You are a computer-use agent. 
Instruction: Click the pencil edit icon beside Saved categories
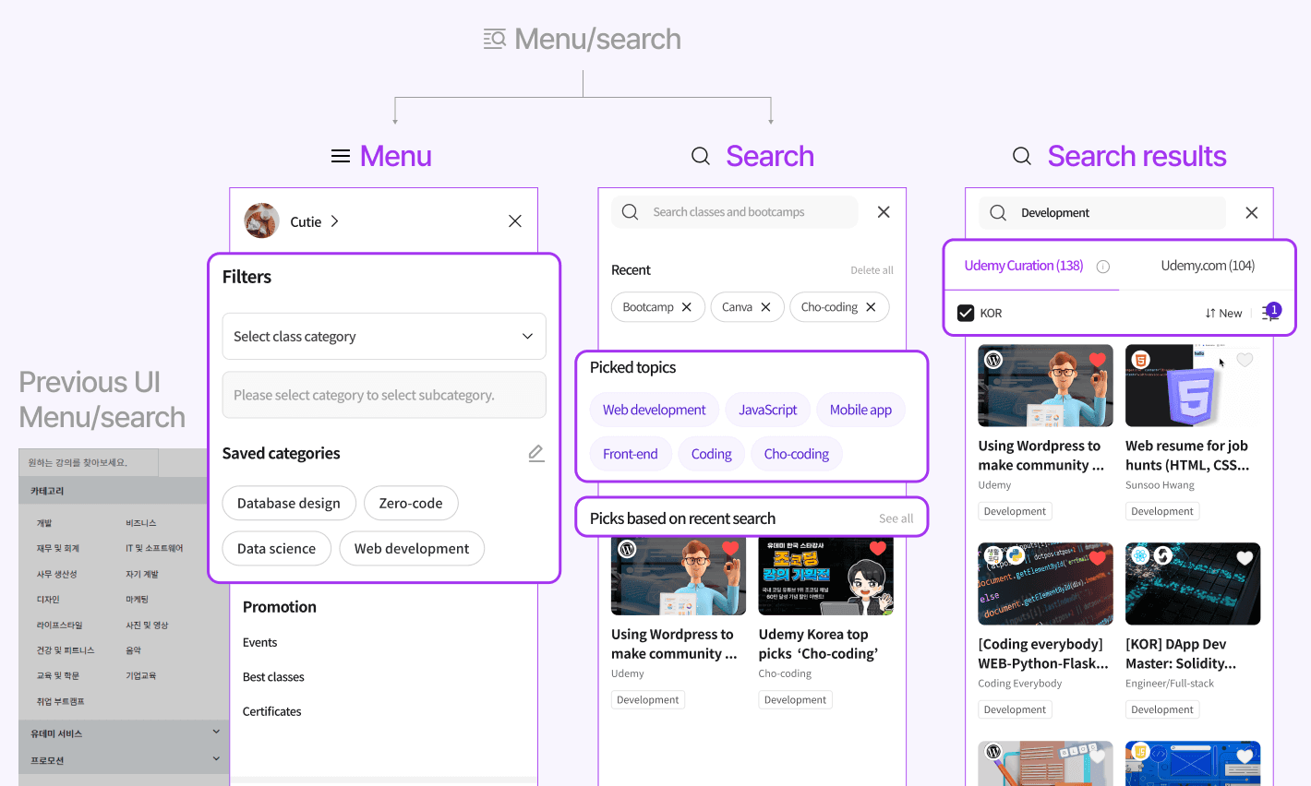536,453
